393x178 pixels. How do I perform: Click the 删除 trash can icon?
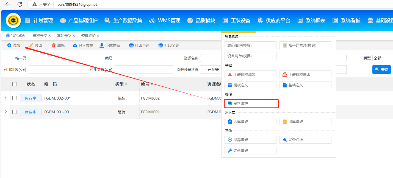[54, 46]
